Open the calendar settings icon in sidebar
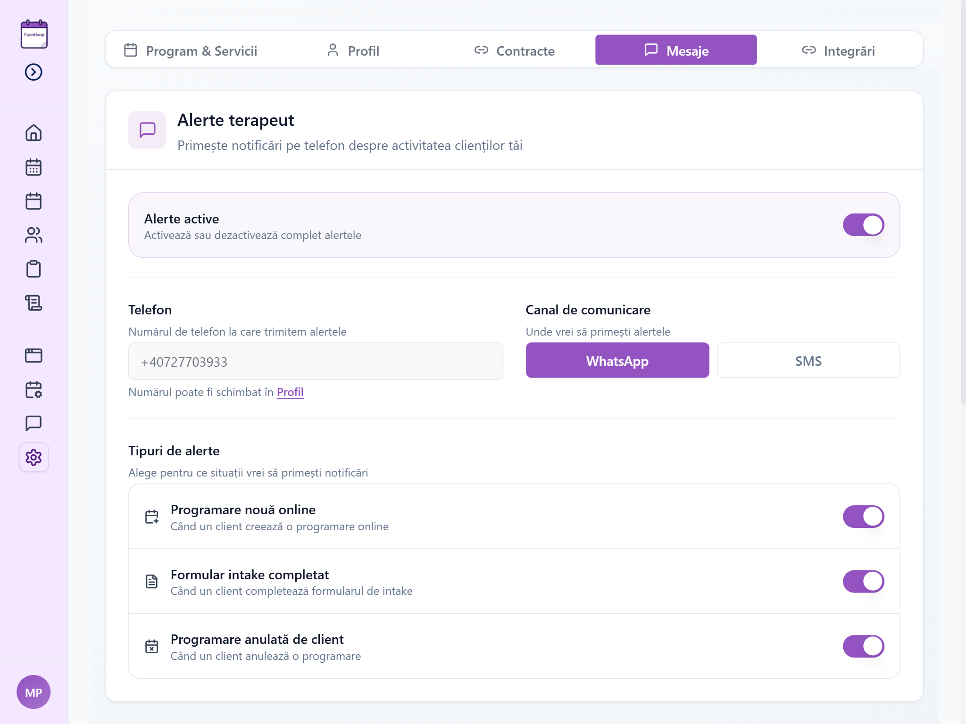The width and height of the screenshot is (966, 724). (33, 390)
